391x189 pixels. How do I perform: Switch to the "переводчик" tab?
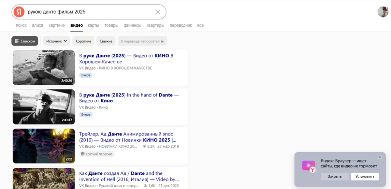(181, 25)
